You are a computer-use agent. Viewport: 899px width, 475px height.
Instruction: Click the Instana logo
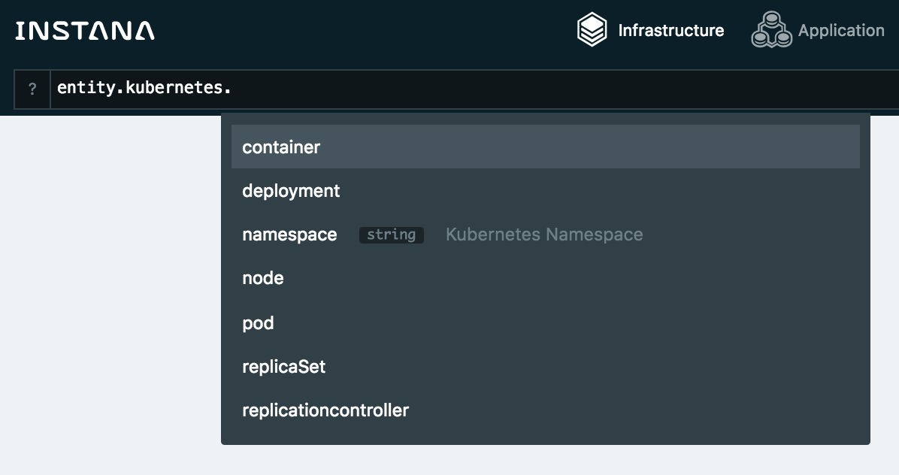pyautogui.click(x=85, y=31)
